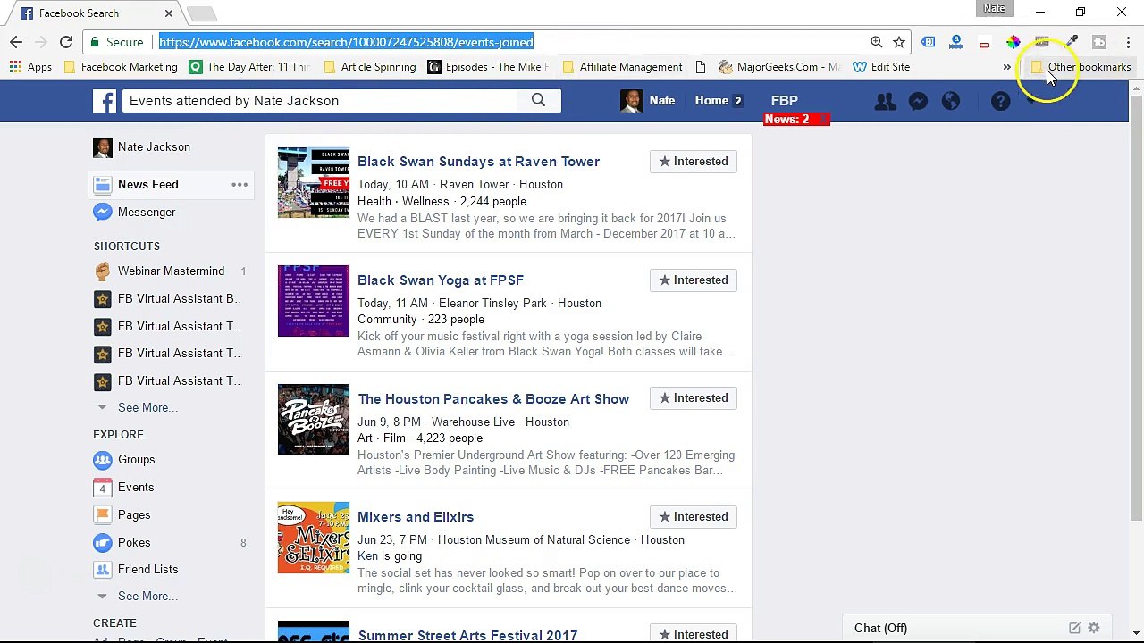Click the search magnifier button on Facebook

coord(538,101)
